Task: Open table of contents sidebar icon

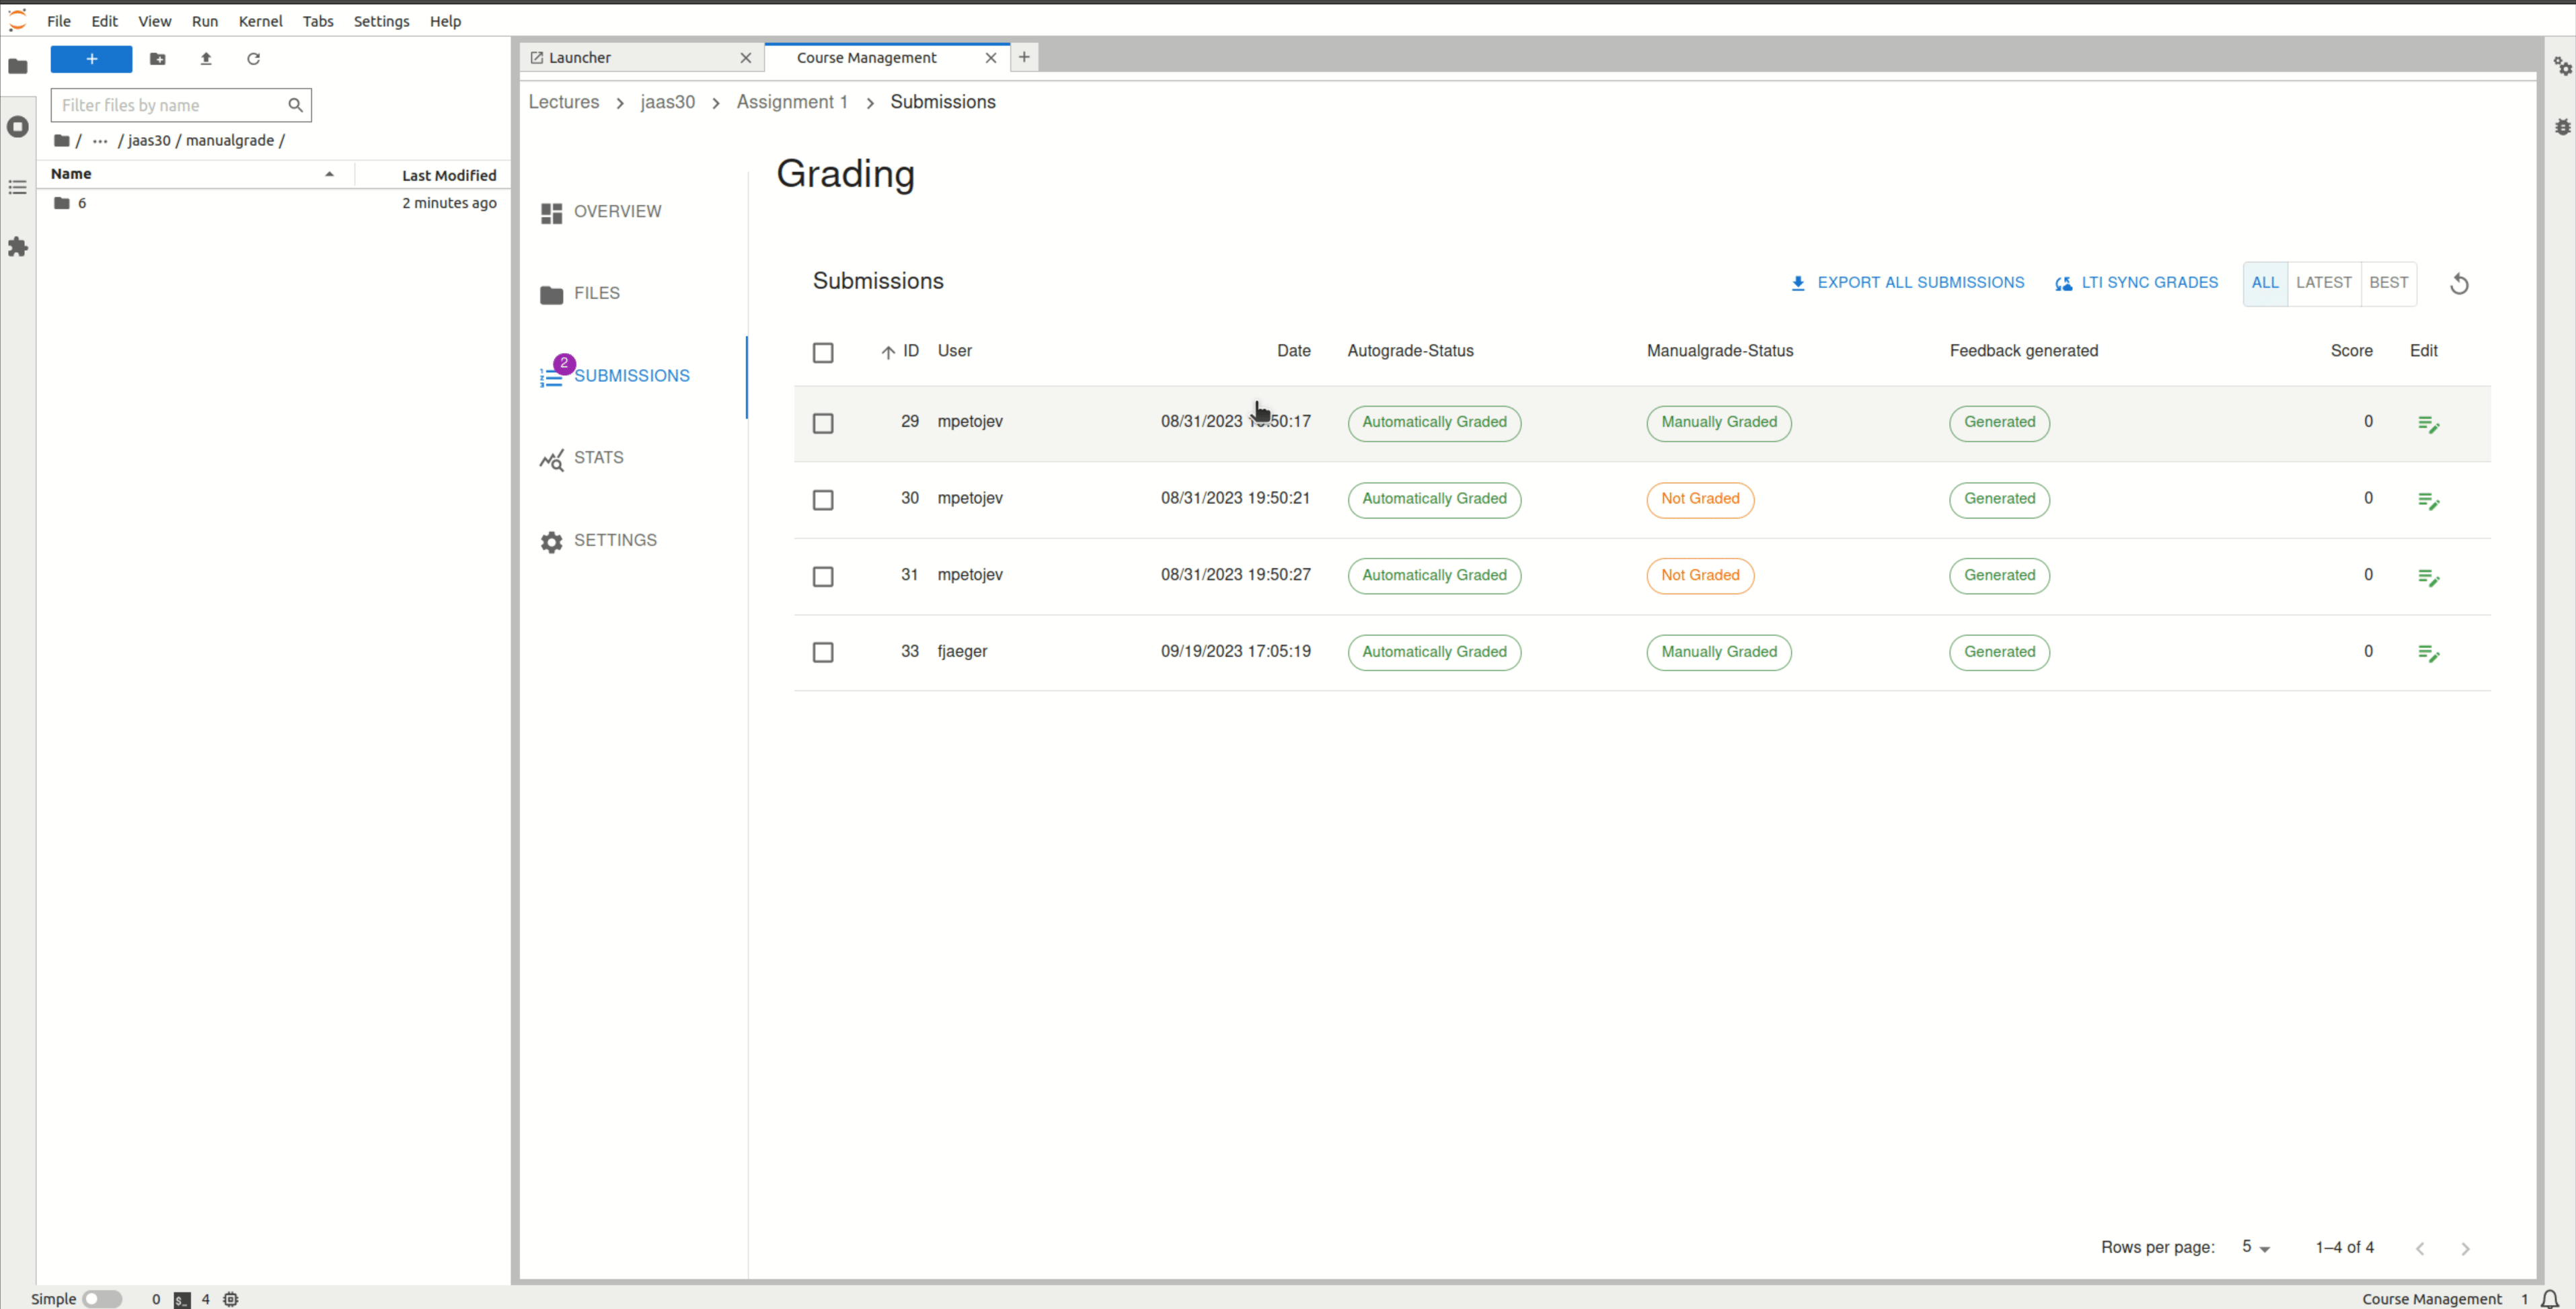Action: 18,187
